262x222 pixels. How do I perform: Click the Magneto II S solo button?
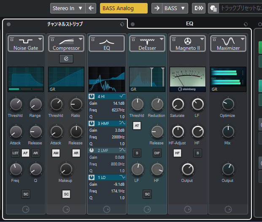(x=198, y=153)
